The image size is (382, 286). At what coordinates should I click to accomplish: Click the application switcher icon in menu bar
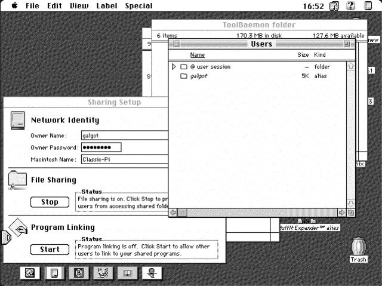368,6
